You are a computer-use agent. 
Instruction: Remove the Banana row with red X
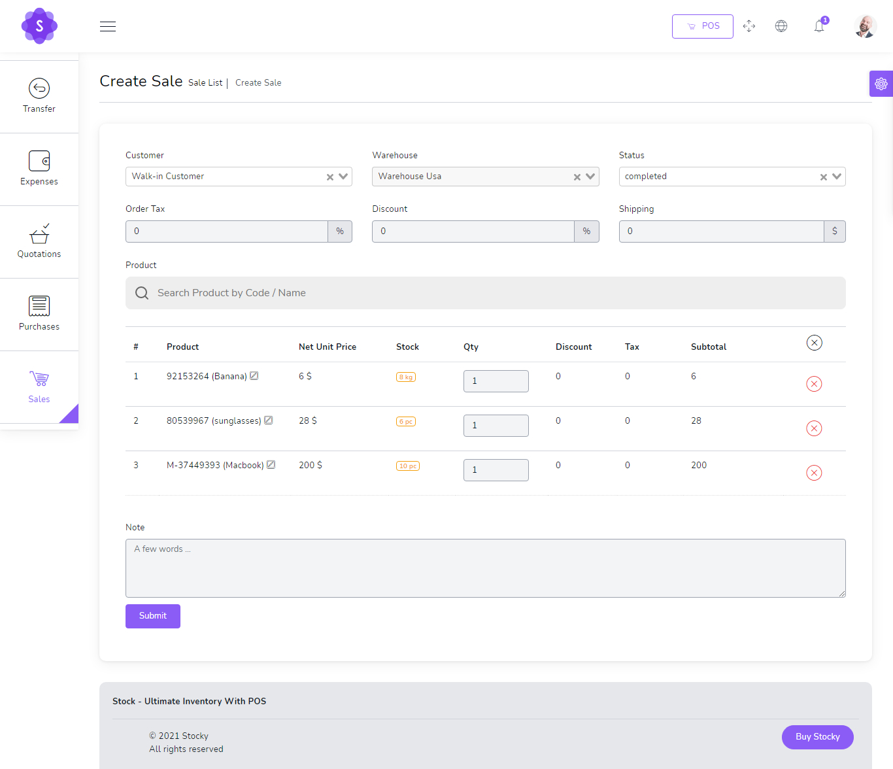814,384
